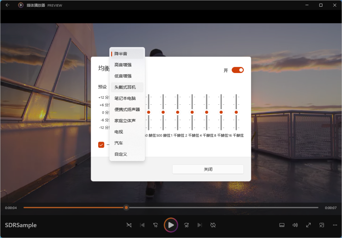Toggle shuffle playback icon
This screenshot has height=238, width=342.
point(129,225)
